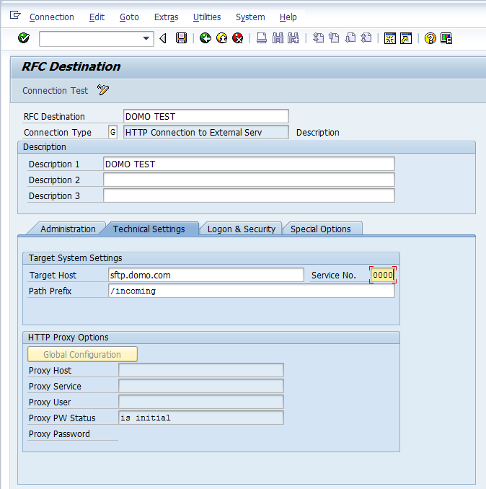Click the Print icon in toolbar

[262, 38]
